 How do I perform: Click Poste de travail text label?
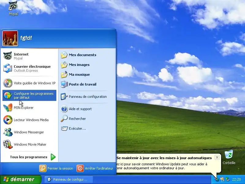(x=83, y=84)
